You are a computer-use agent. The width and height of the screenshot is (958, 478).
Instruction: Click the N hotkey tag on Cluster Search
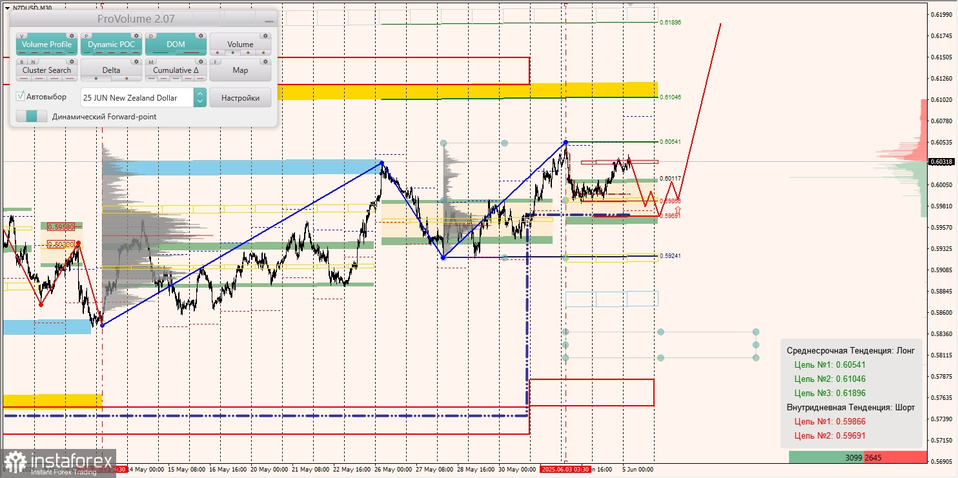tap(33, 61)
